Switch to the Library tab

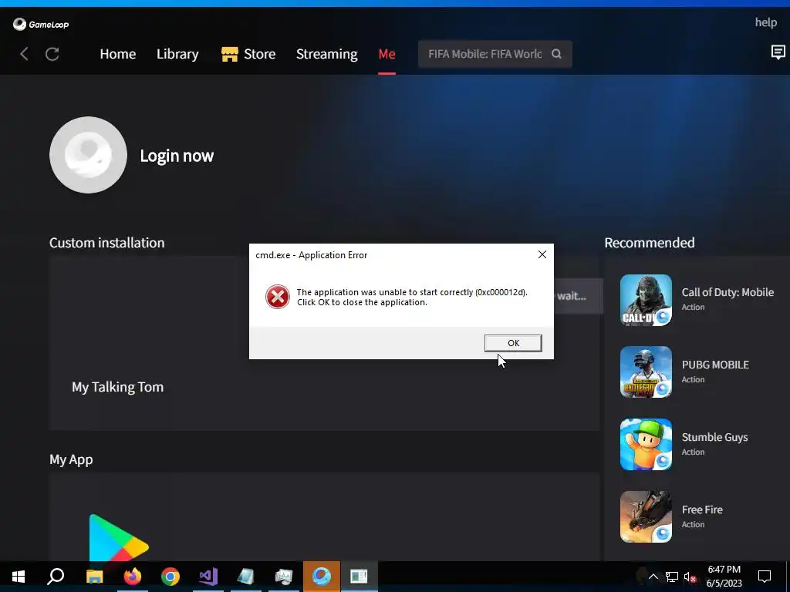click(177, 54)
